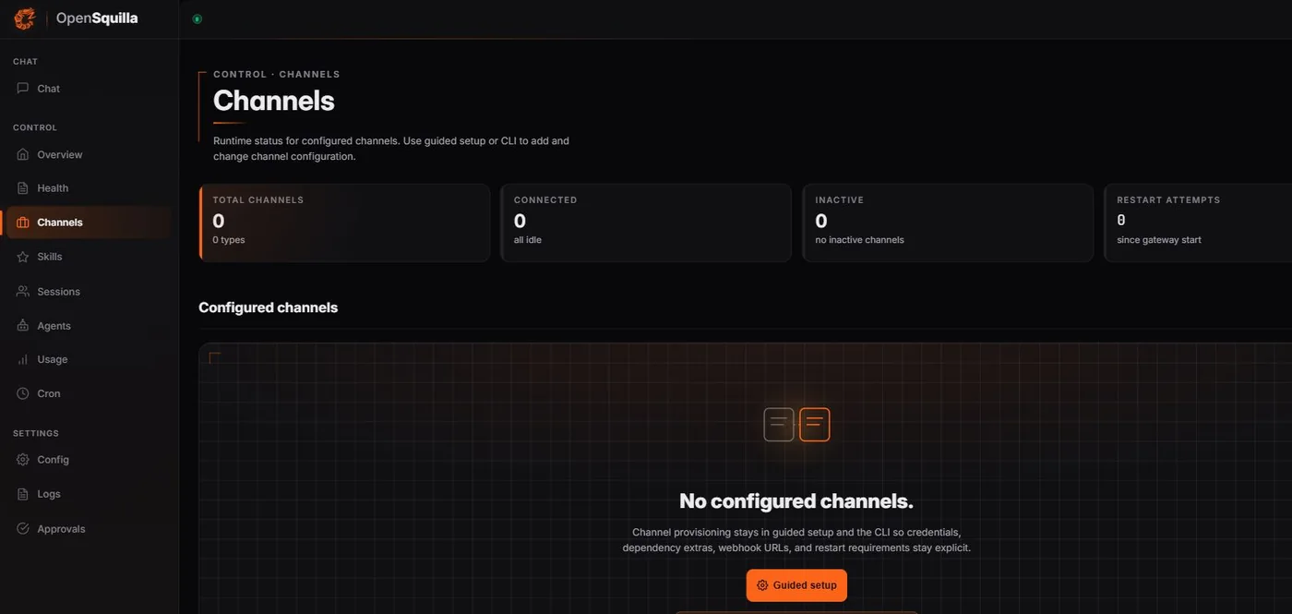Screen dimensions: 1292x614
Task: Click the Config gear icon
Action: point(23,460)
